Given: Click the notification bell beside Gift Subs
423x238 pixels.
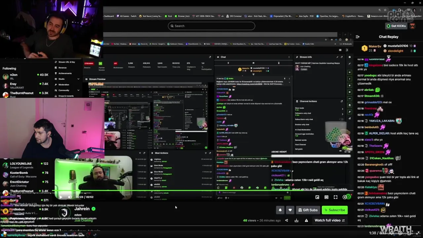Looking at the screenshot, I should (x=280, y=210).
